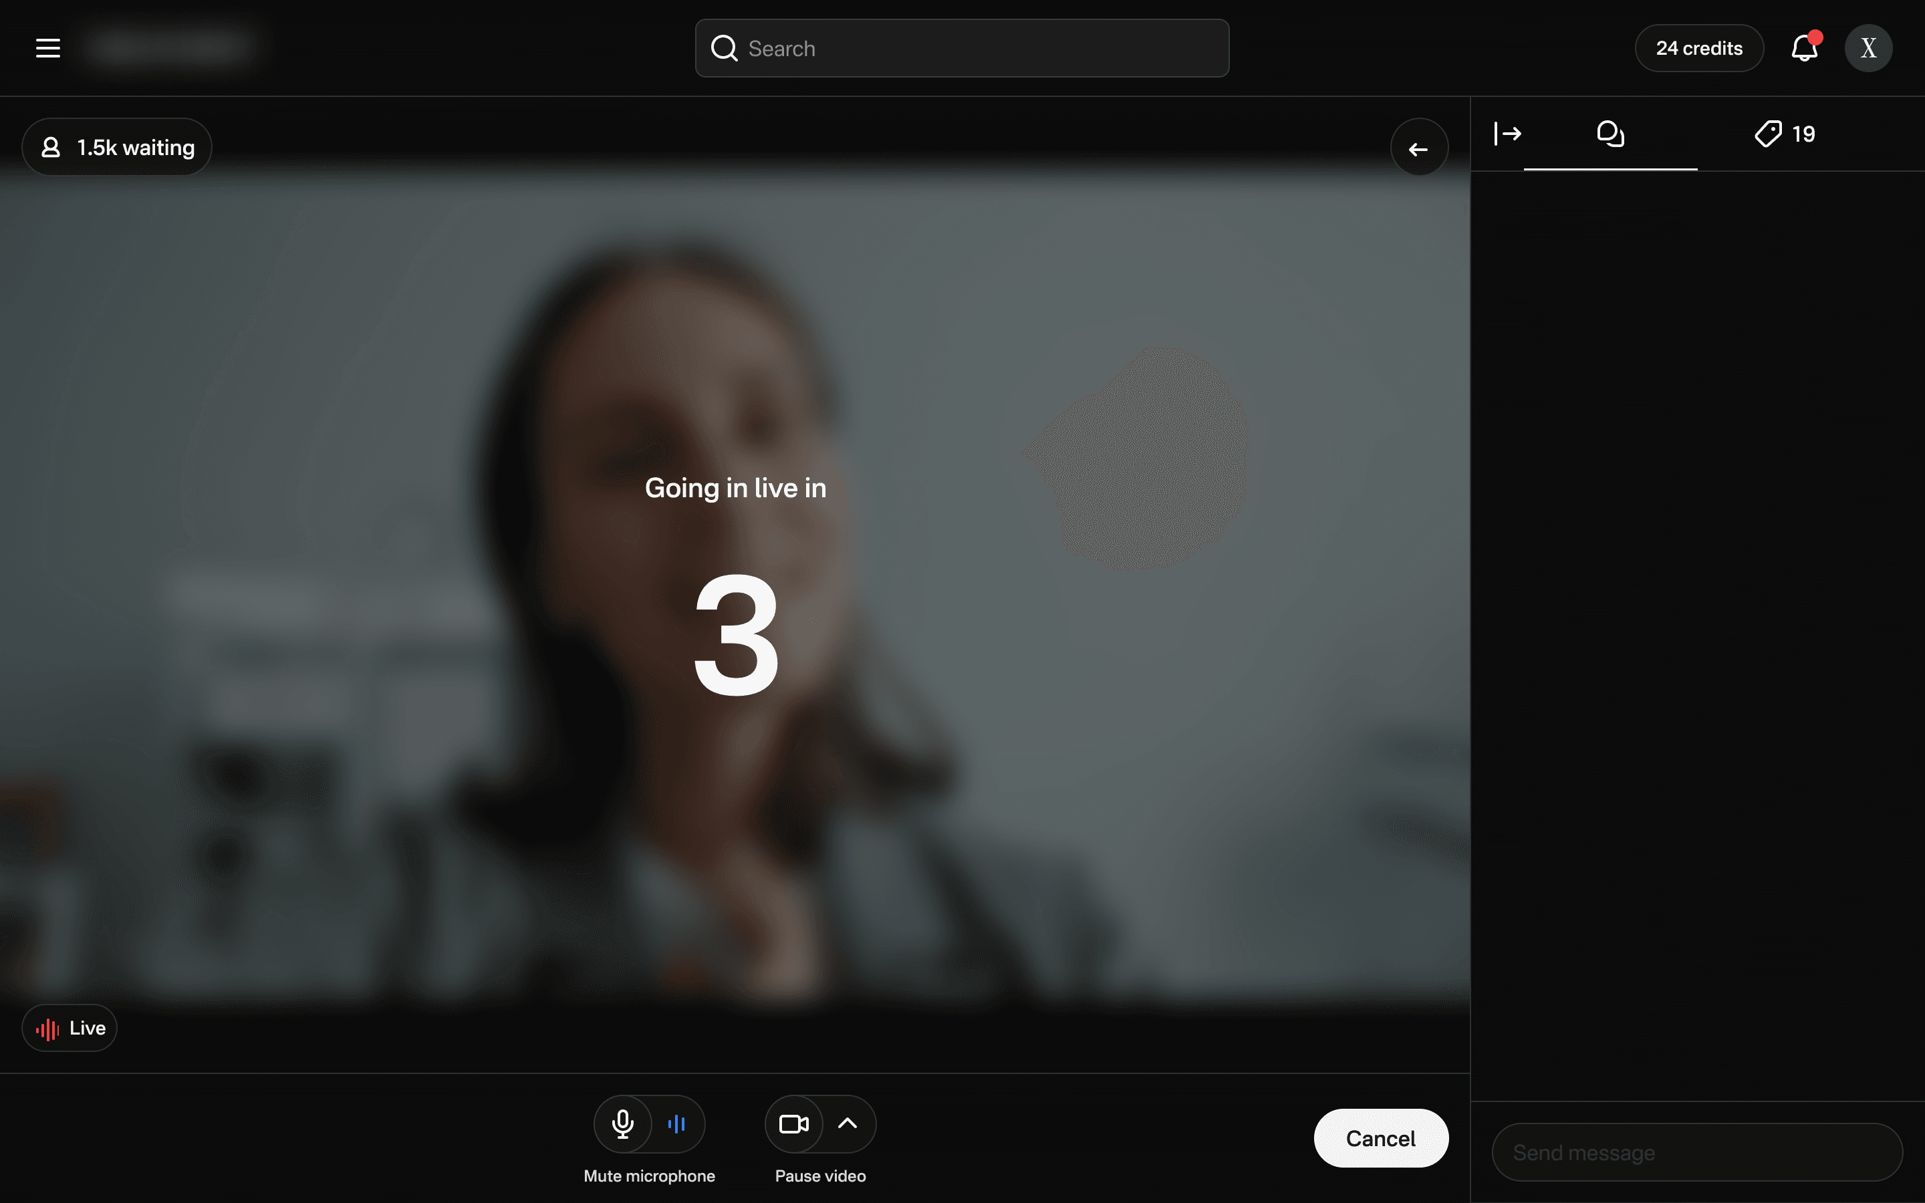Pause the video camera

793,1123
